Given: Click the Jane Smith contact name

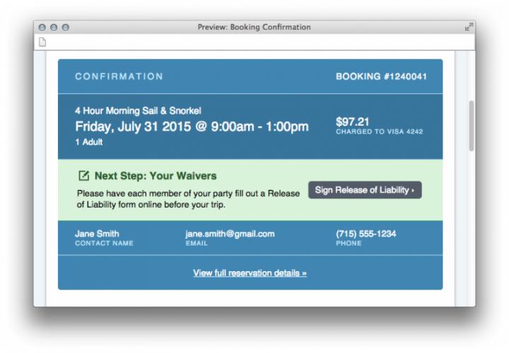Looking at the screenshot, I should pos(97,234).
